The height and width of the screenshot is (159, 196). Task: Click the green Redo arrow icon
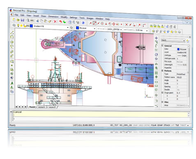point(65,22)
